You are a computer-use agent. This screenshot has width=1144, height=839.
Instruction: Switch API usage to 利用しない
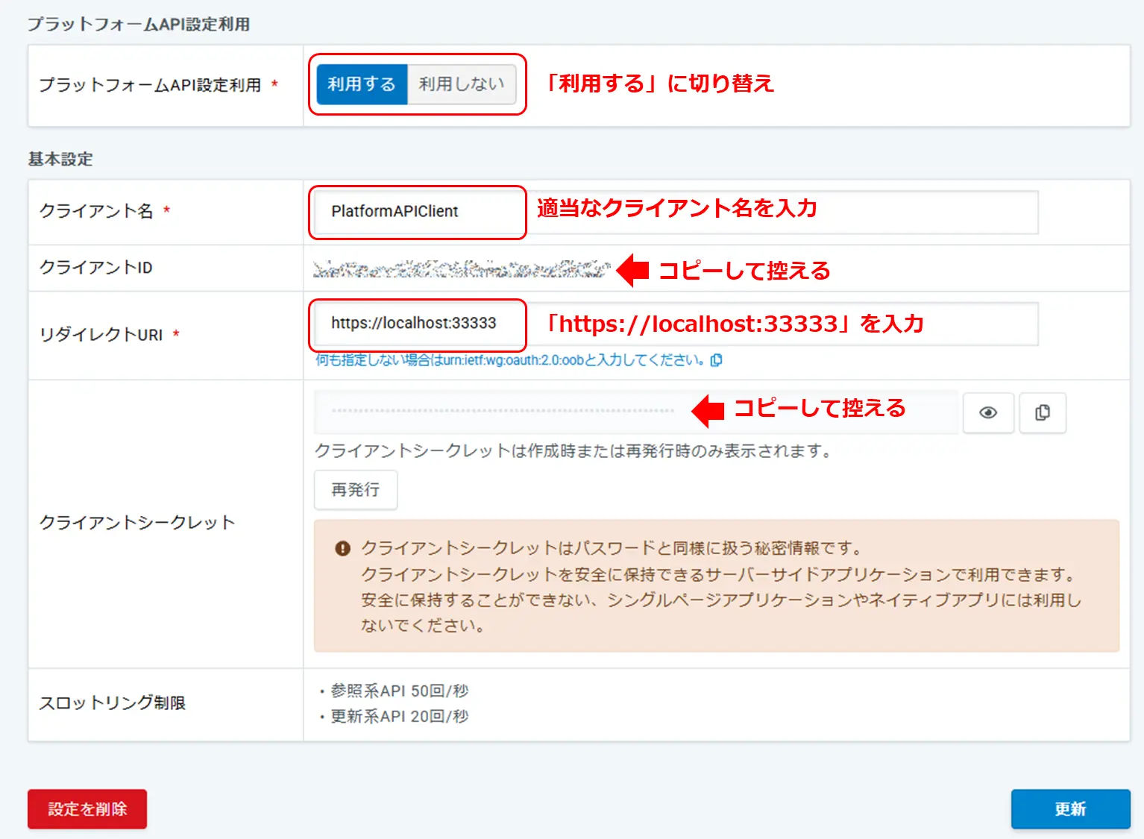click(x=462, y=84)
